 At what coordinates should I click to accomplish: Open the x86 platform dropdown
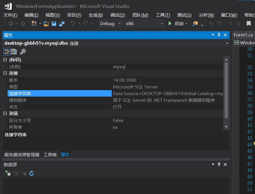click(145, 24)
